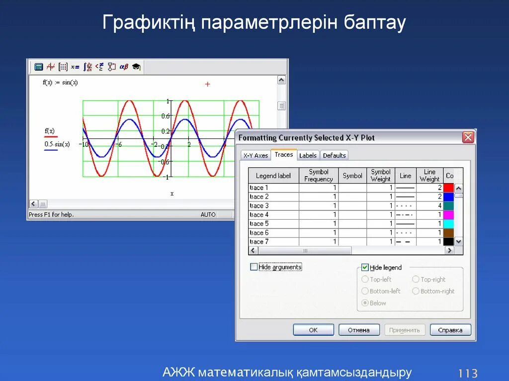Pick the red color swatch of trace 1
The width and height of the screenshot is (509, 381).
[449, 188]
